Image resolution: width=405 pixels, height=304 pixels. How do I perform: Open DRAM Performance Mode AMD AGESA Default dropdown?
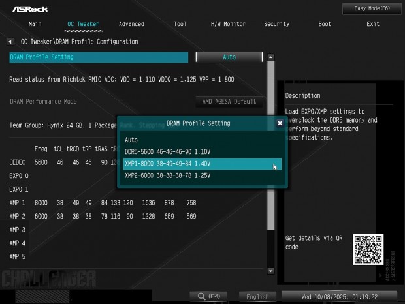tap(229, 101)
